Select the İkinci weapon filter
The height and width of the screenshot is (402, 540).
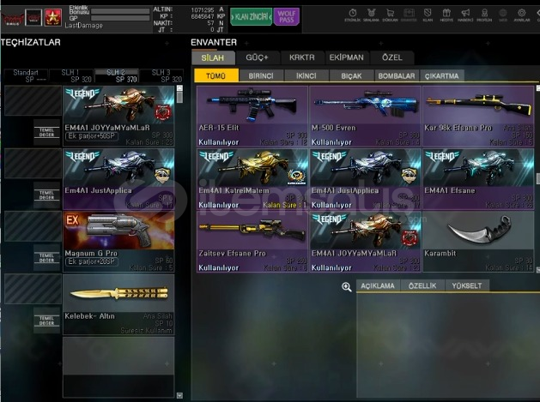point(306,75)
